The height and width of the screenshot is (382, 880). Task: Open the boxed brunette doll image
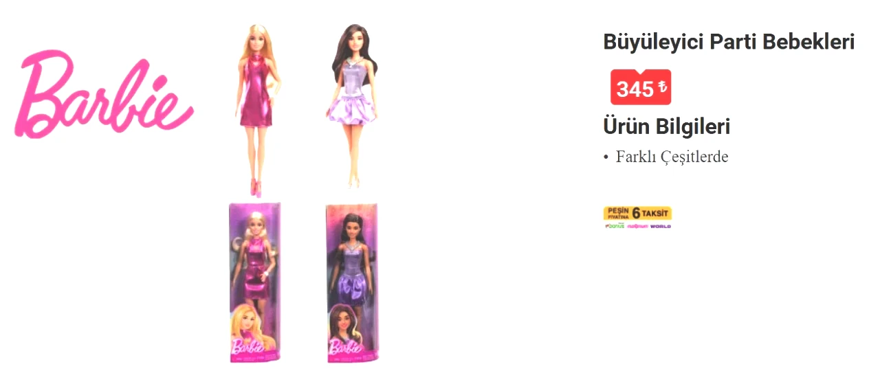[351, 282]
